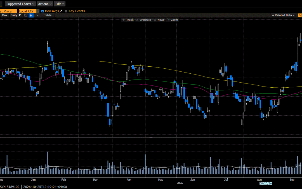This screenshot has width=302, height=189.
Task: Expand the chart type options arrow
Action: pos(38,15)
